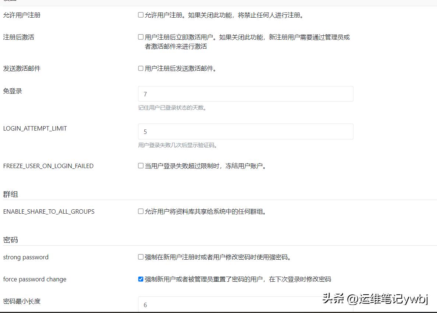Enable FREEZE_USER_ON_LOGIN_FAILED option
This screenshot has width=437, height=313.
click(x=140, y=165)
